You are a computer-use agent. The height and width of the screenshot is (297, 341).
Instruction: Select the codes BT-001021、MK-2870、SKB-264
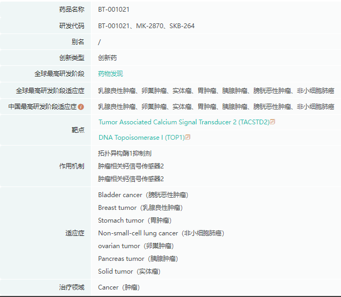point(147,26)
